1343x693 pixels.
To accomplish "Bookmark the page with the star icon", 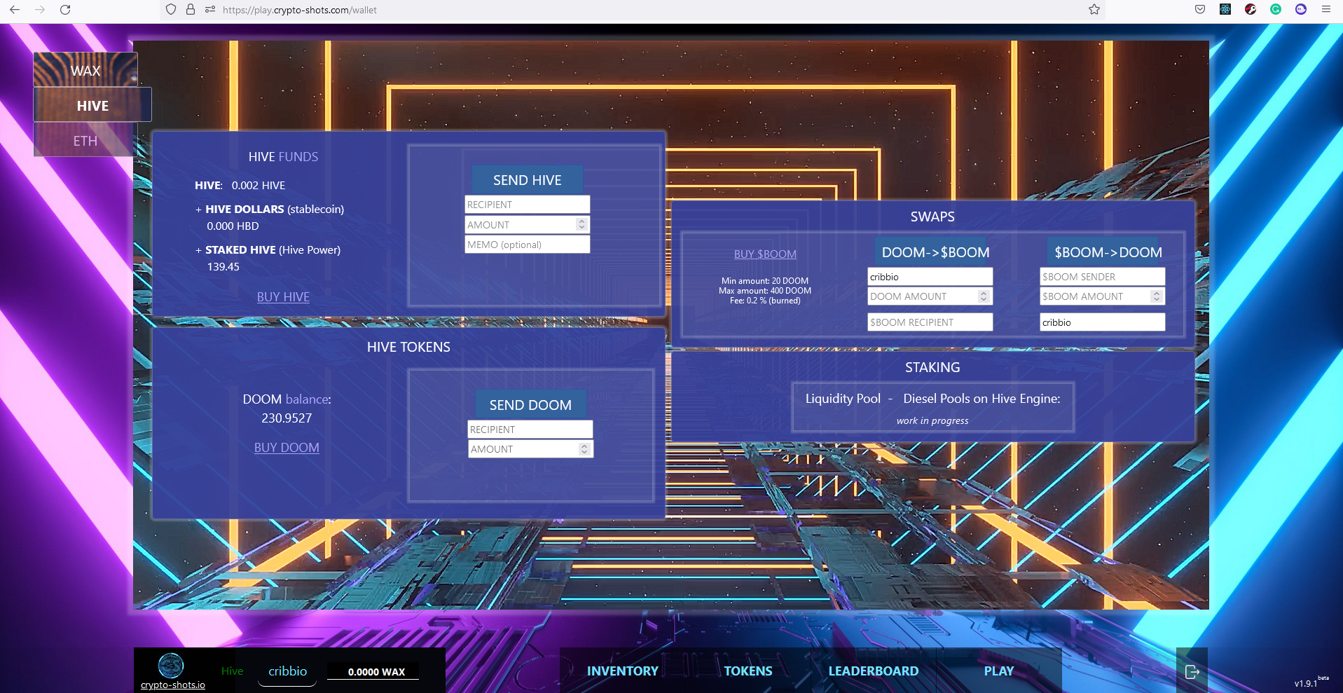I will tap(1094, 10).
